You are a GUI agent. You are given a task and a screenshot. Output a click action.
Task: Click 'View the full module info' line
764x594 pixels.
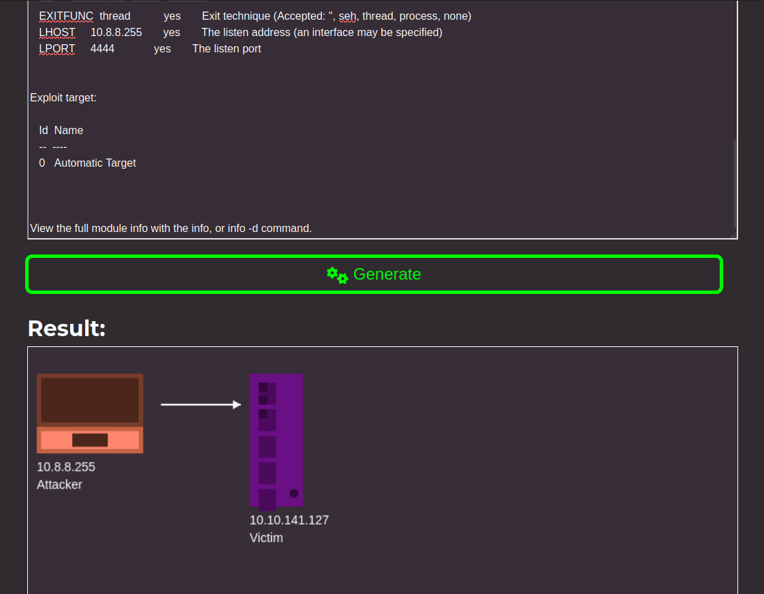(170, 228)
